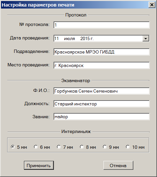Click the Ф.И.О. examiner name field

pyautogui.click(x=101, y=91)
